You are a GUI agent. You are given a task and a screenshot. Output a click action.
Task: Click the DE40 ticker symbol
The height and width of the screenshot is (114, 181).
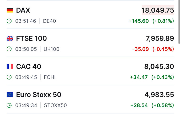point(49,21)
